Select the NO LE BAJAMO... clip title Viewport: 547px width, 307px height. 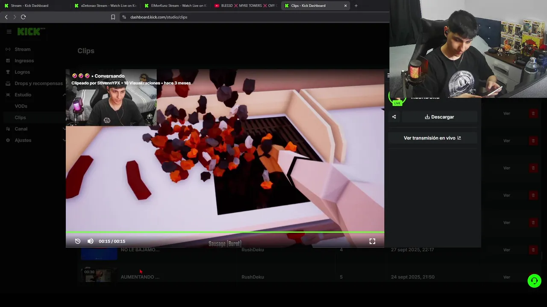[x=140, y=250]
